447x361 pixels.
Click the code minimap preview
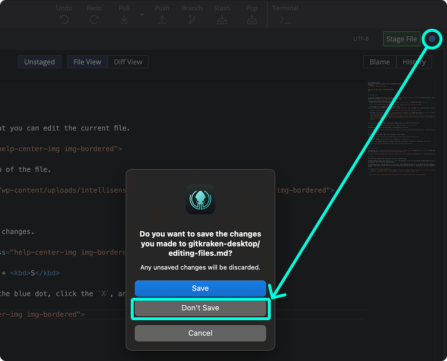tap(402, 132)
